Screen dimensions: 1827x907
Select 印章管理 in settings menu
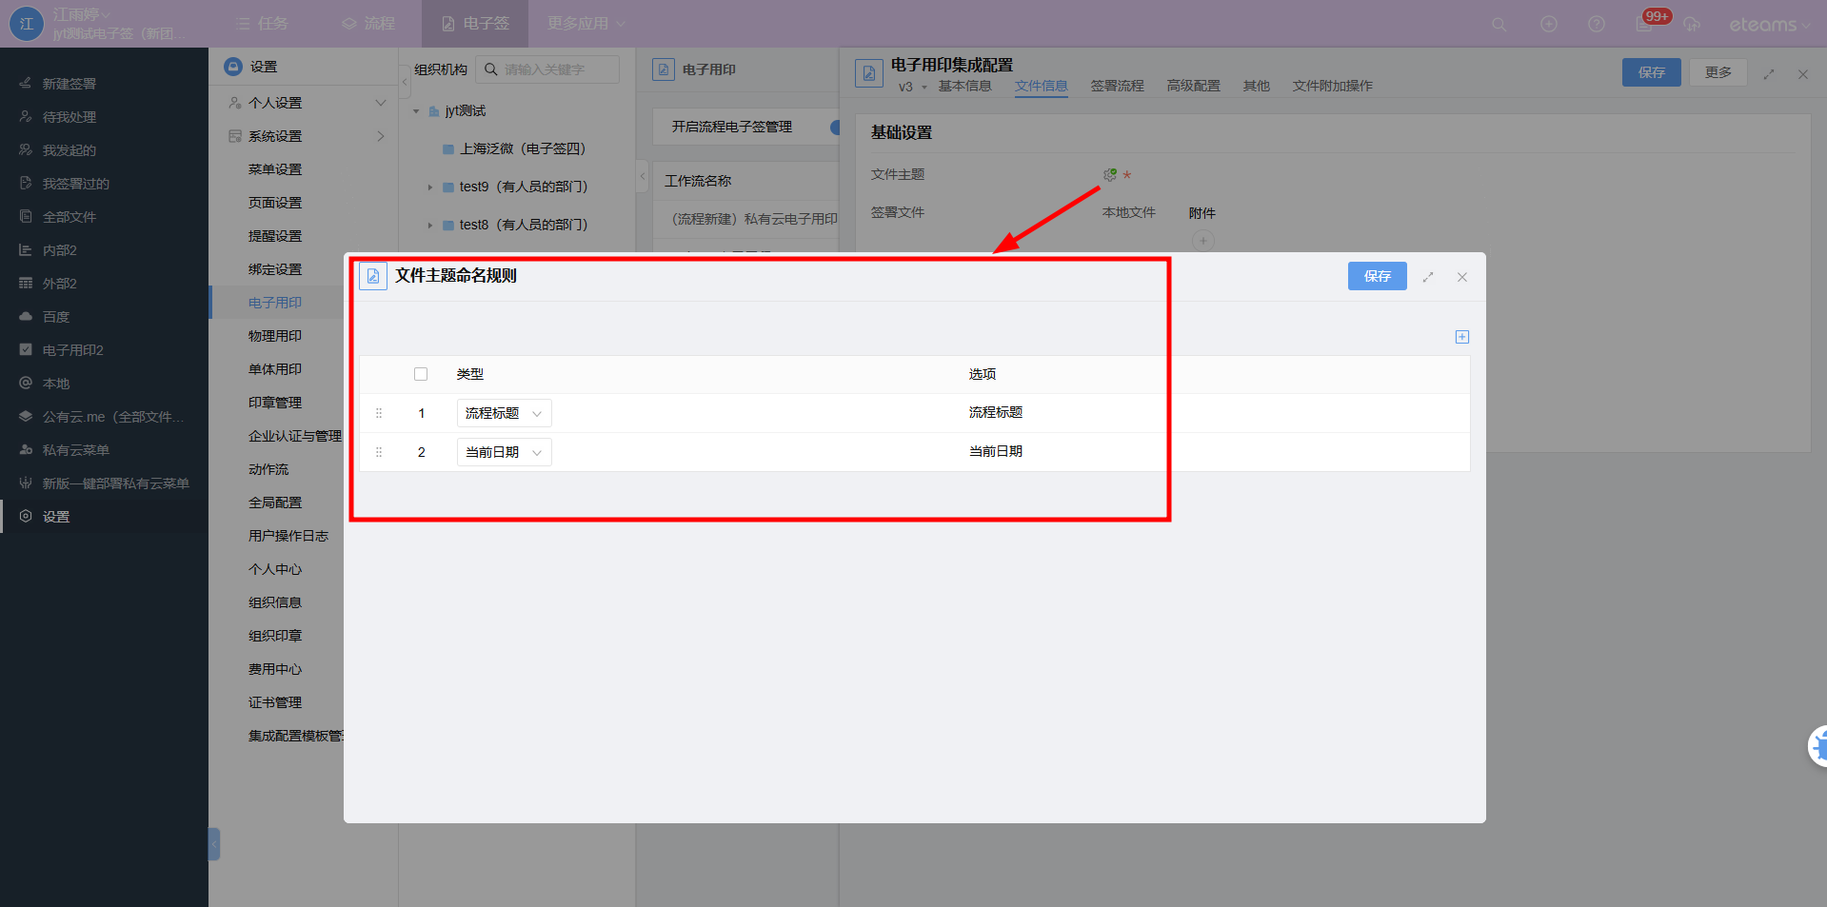point(275,403)
